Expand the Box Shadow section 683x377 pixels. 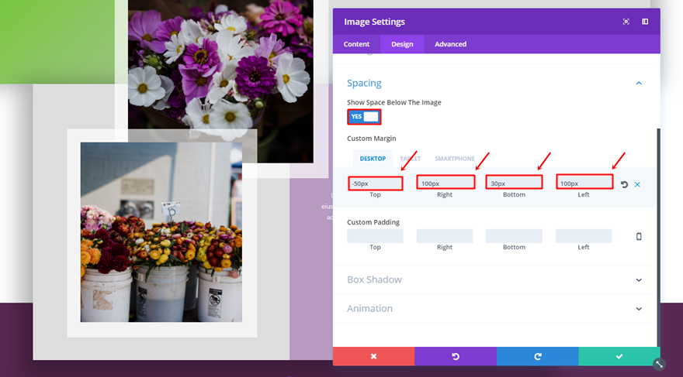639,279
